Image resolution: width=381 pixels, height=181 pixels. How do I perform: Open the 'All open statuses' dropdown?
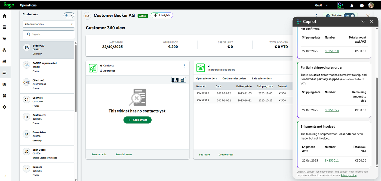(x=48, y=24)
